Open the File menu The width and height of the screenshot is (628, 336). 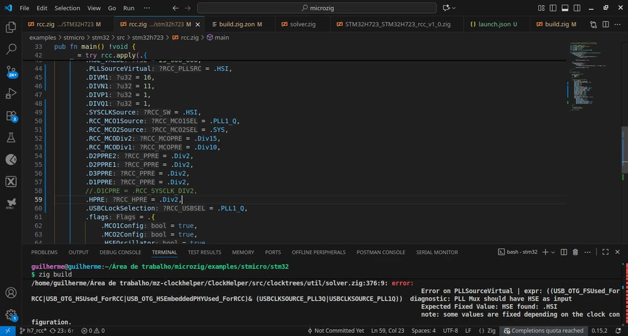(24, 8)
